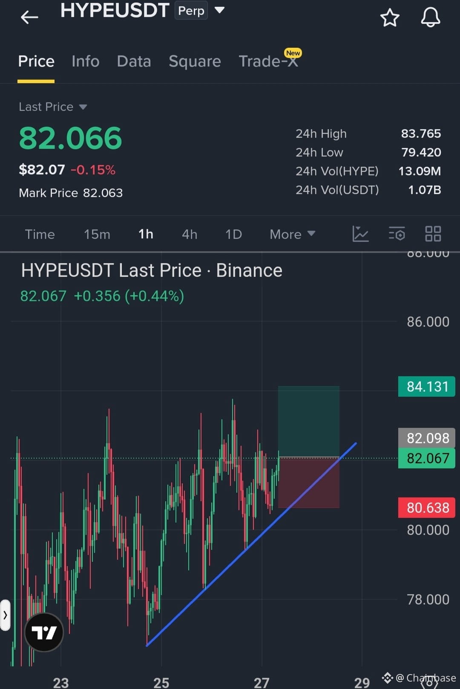Tap the TradingView logo badge

(44, 632)
